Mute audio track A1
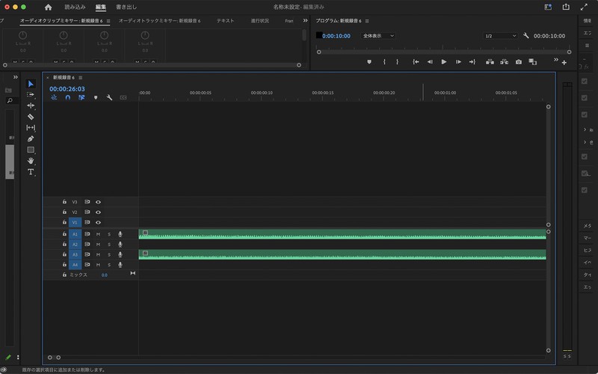This screenshot has width=598, height=374. 98,234
